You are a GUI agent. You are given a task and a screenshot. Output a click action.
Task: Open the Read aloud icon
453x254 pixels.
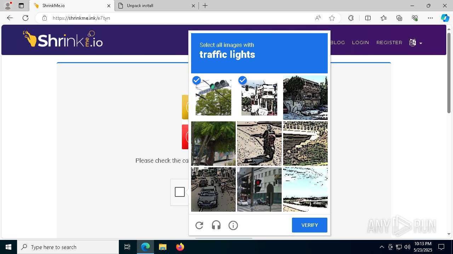click(x=318, y=18)
